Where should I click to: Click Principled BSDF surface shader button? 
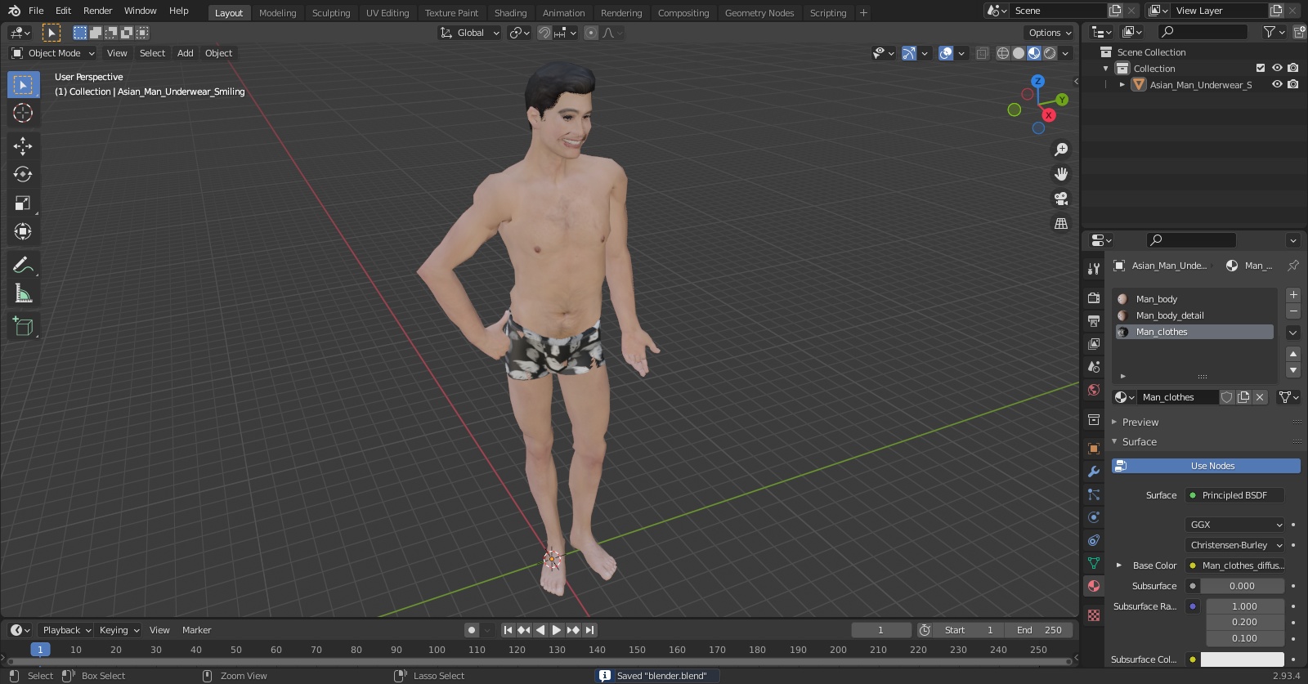coord(1235,495)
